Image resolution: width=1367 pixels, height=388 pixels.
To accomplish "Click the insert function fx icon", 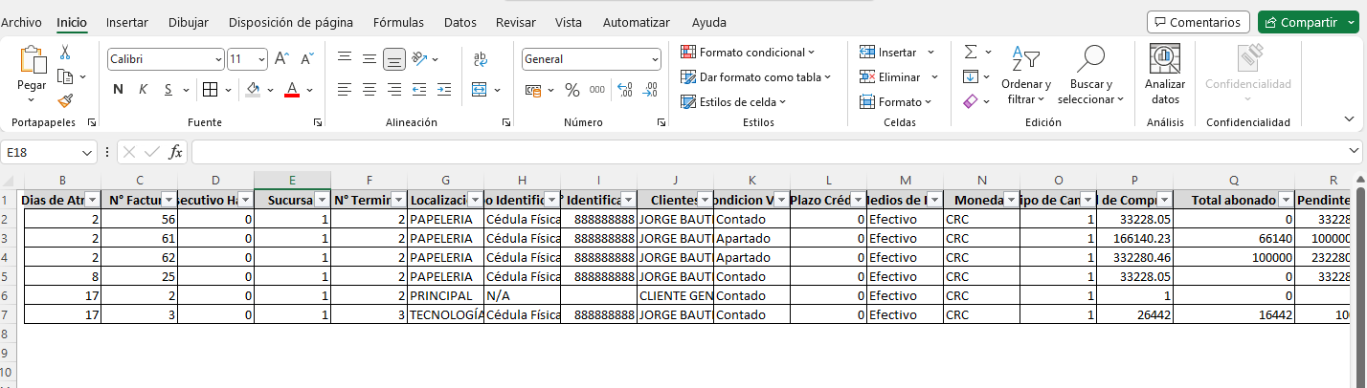I will coord(176,152).
